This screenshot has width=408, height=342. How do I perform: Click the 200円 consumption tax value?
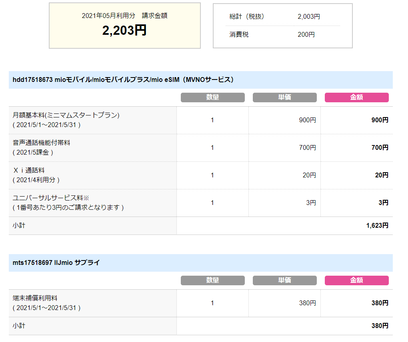coord(306,34)
